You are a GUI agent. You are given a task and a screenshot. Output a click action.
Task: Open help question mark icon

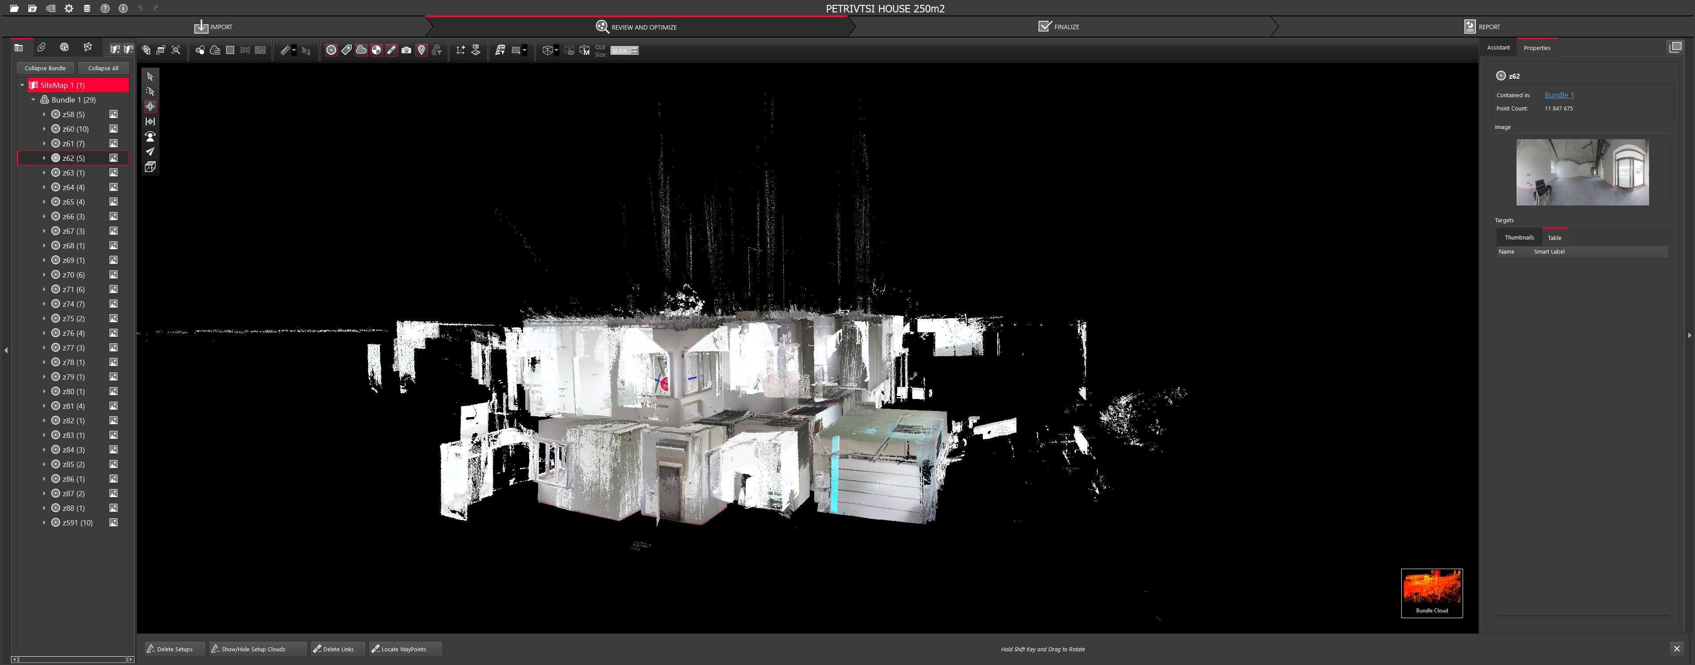[105, 8]
